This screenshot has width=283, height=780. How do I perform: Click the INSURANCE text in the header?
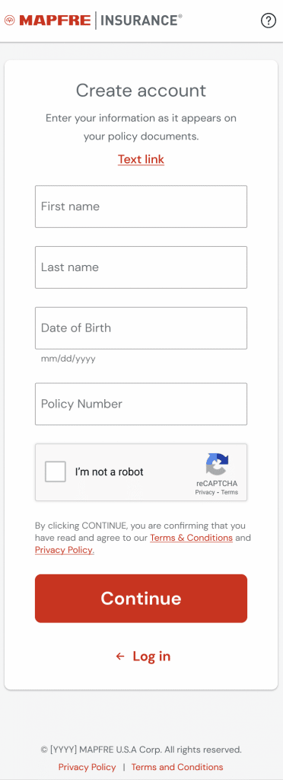(141, 21)
